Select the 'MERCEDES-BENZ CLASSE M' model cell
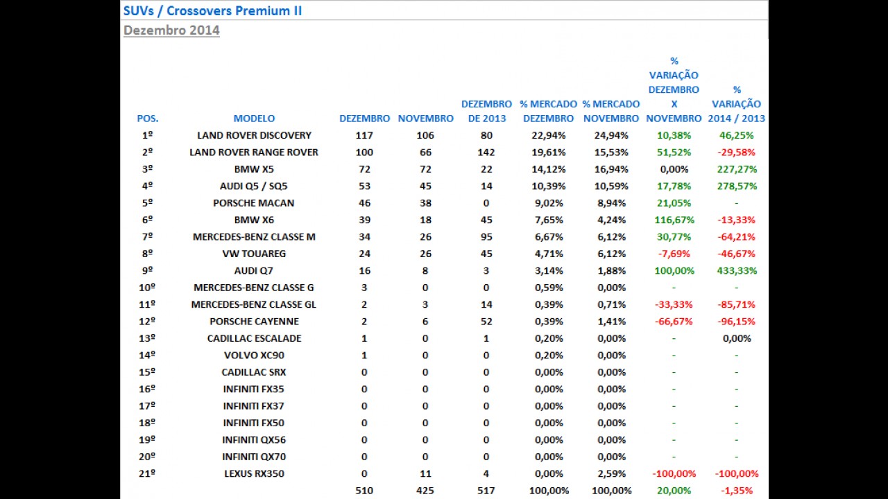 [254, 237]
